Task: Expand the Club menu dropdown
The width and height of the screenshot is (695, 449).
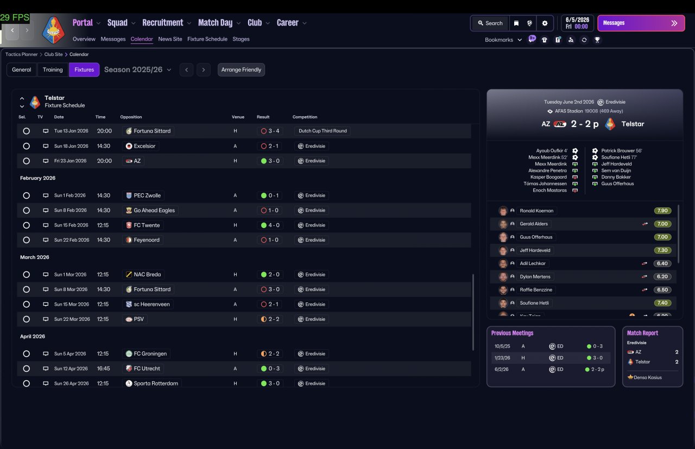Action: click(x=268, y=23)
